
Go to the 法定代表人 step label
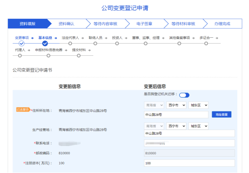pos(70,38)
